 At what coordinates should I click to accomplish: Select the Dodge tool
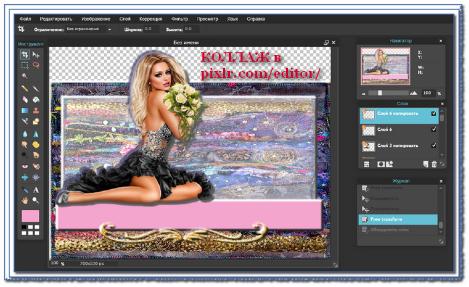(25, 155)
